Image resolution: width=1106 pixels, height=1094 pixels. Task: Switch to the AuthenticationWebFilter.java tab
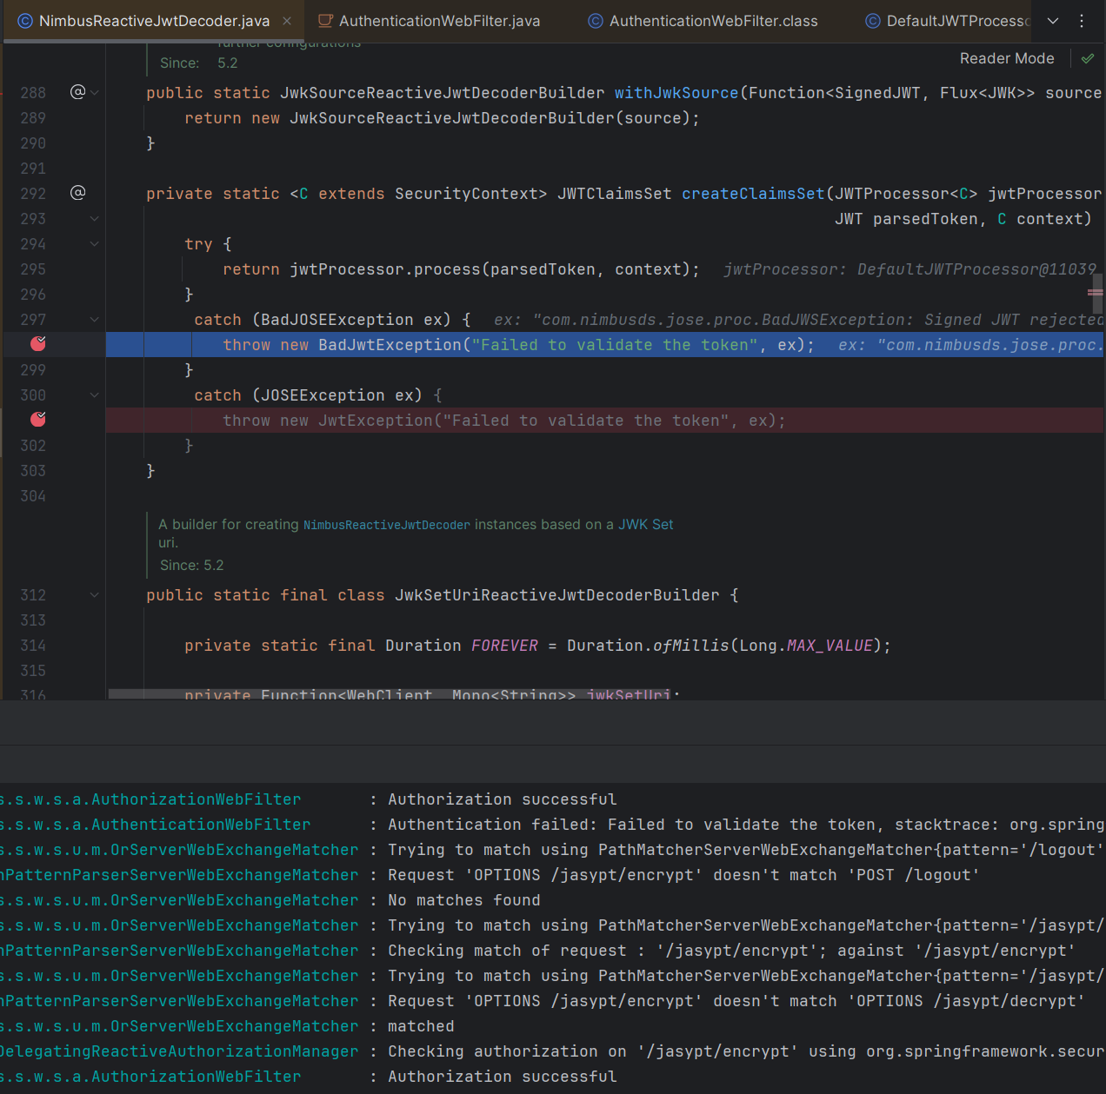[x=439, y=20]
